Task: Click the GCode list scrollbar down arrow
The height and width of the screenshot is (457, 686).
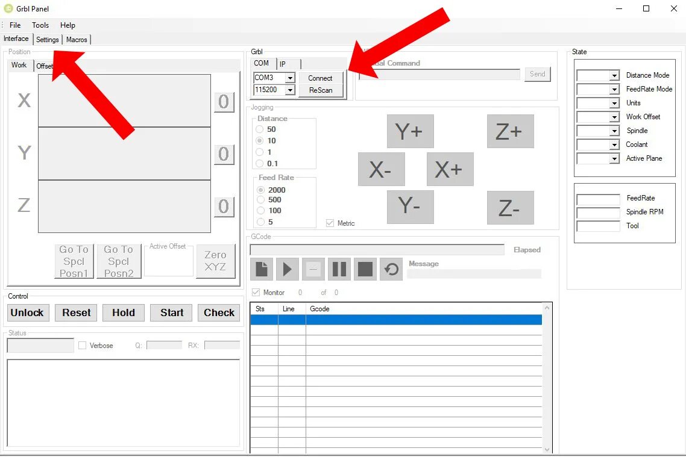Action: pos(547,449)
